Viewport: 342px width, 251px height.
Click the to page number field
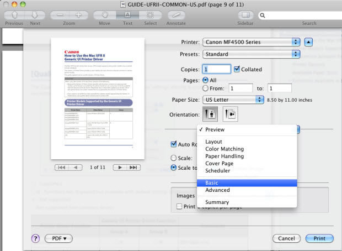pyautogui.click(x=280, y=88)
